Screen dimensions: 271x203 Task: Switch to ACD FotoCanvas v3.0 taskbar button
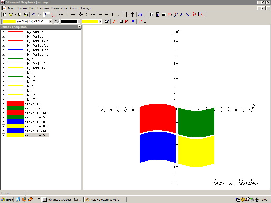coord(105,200)
